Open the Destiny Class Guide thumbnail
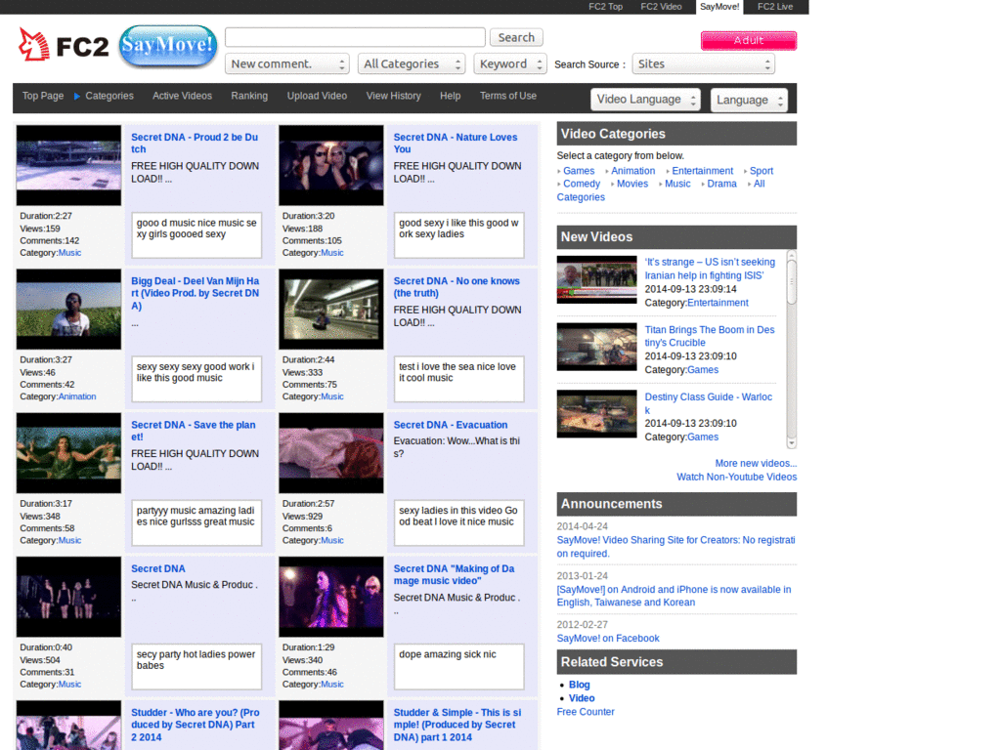This screenshot has height=750, width=1001. [596, 414]
